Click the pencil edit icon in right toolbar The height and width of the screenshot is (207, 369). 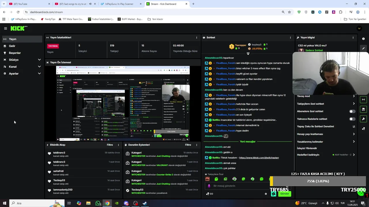(363, 48)
